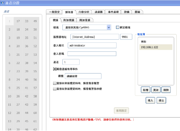Click the 導入 button
This screenshot has width=180, height=131.
point(150,100)
